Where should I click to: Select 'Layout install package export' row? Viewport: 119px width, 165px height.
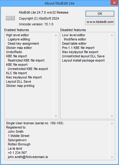pos(83,60)
